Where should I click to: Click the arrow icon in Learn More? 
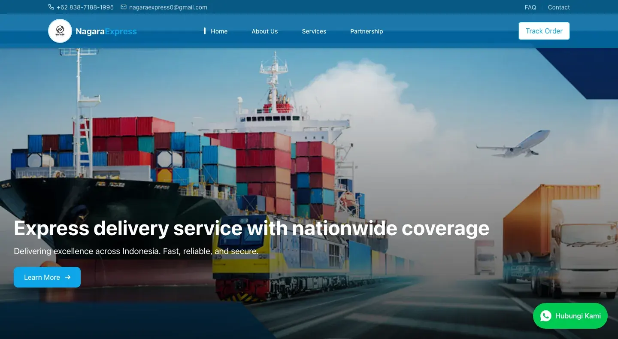click(x=68, y=277)
